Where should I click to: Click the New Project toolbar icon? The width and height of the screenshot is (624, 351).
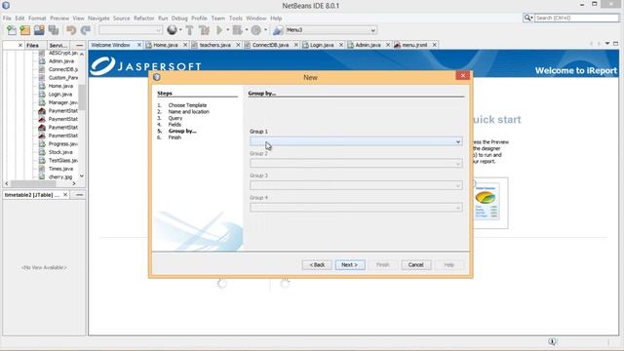[x=25, y=30]
